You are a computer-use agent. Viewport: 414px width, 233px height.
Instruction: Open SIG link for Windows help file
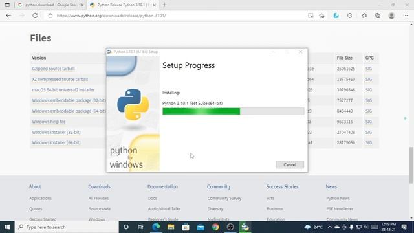(369, 122)
